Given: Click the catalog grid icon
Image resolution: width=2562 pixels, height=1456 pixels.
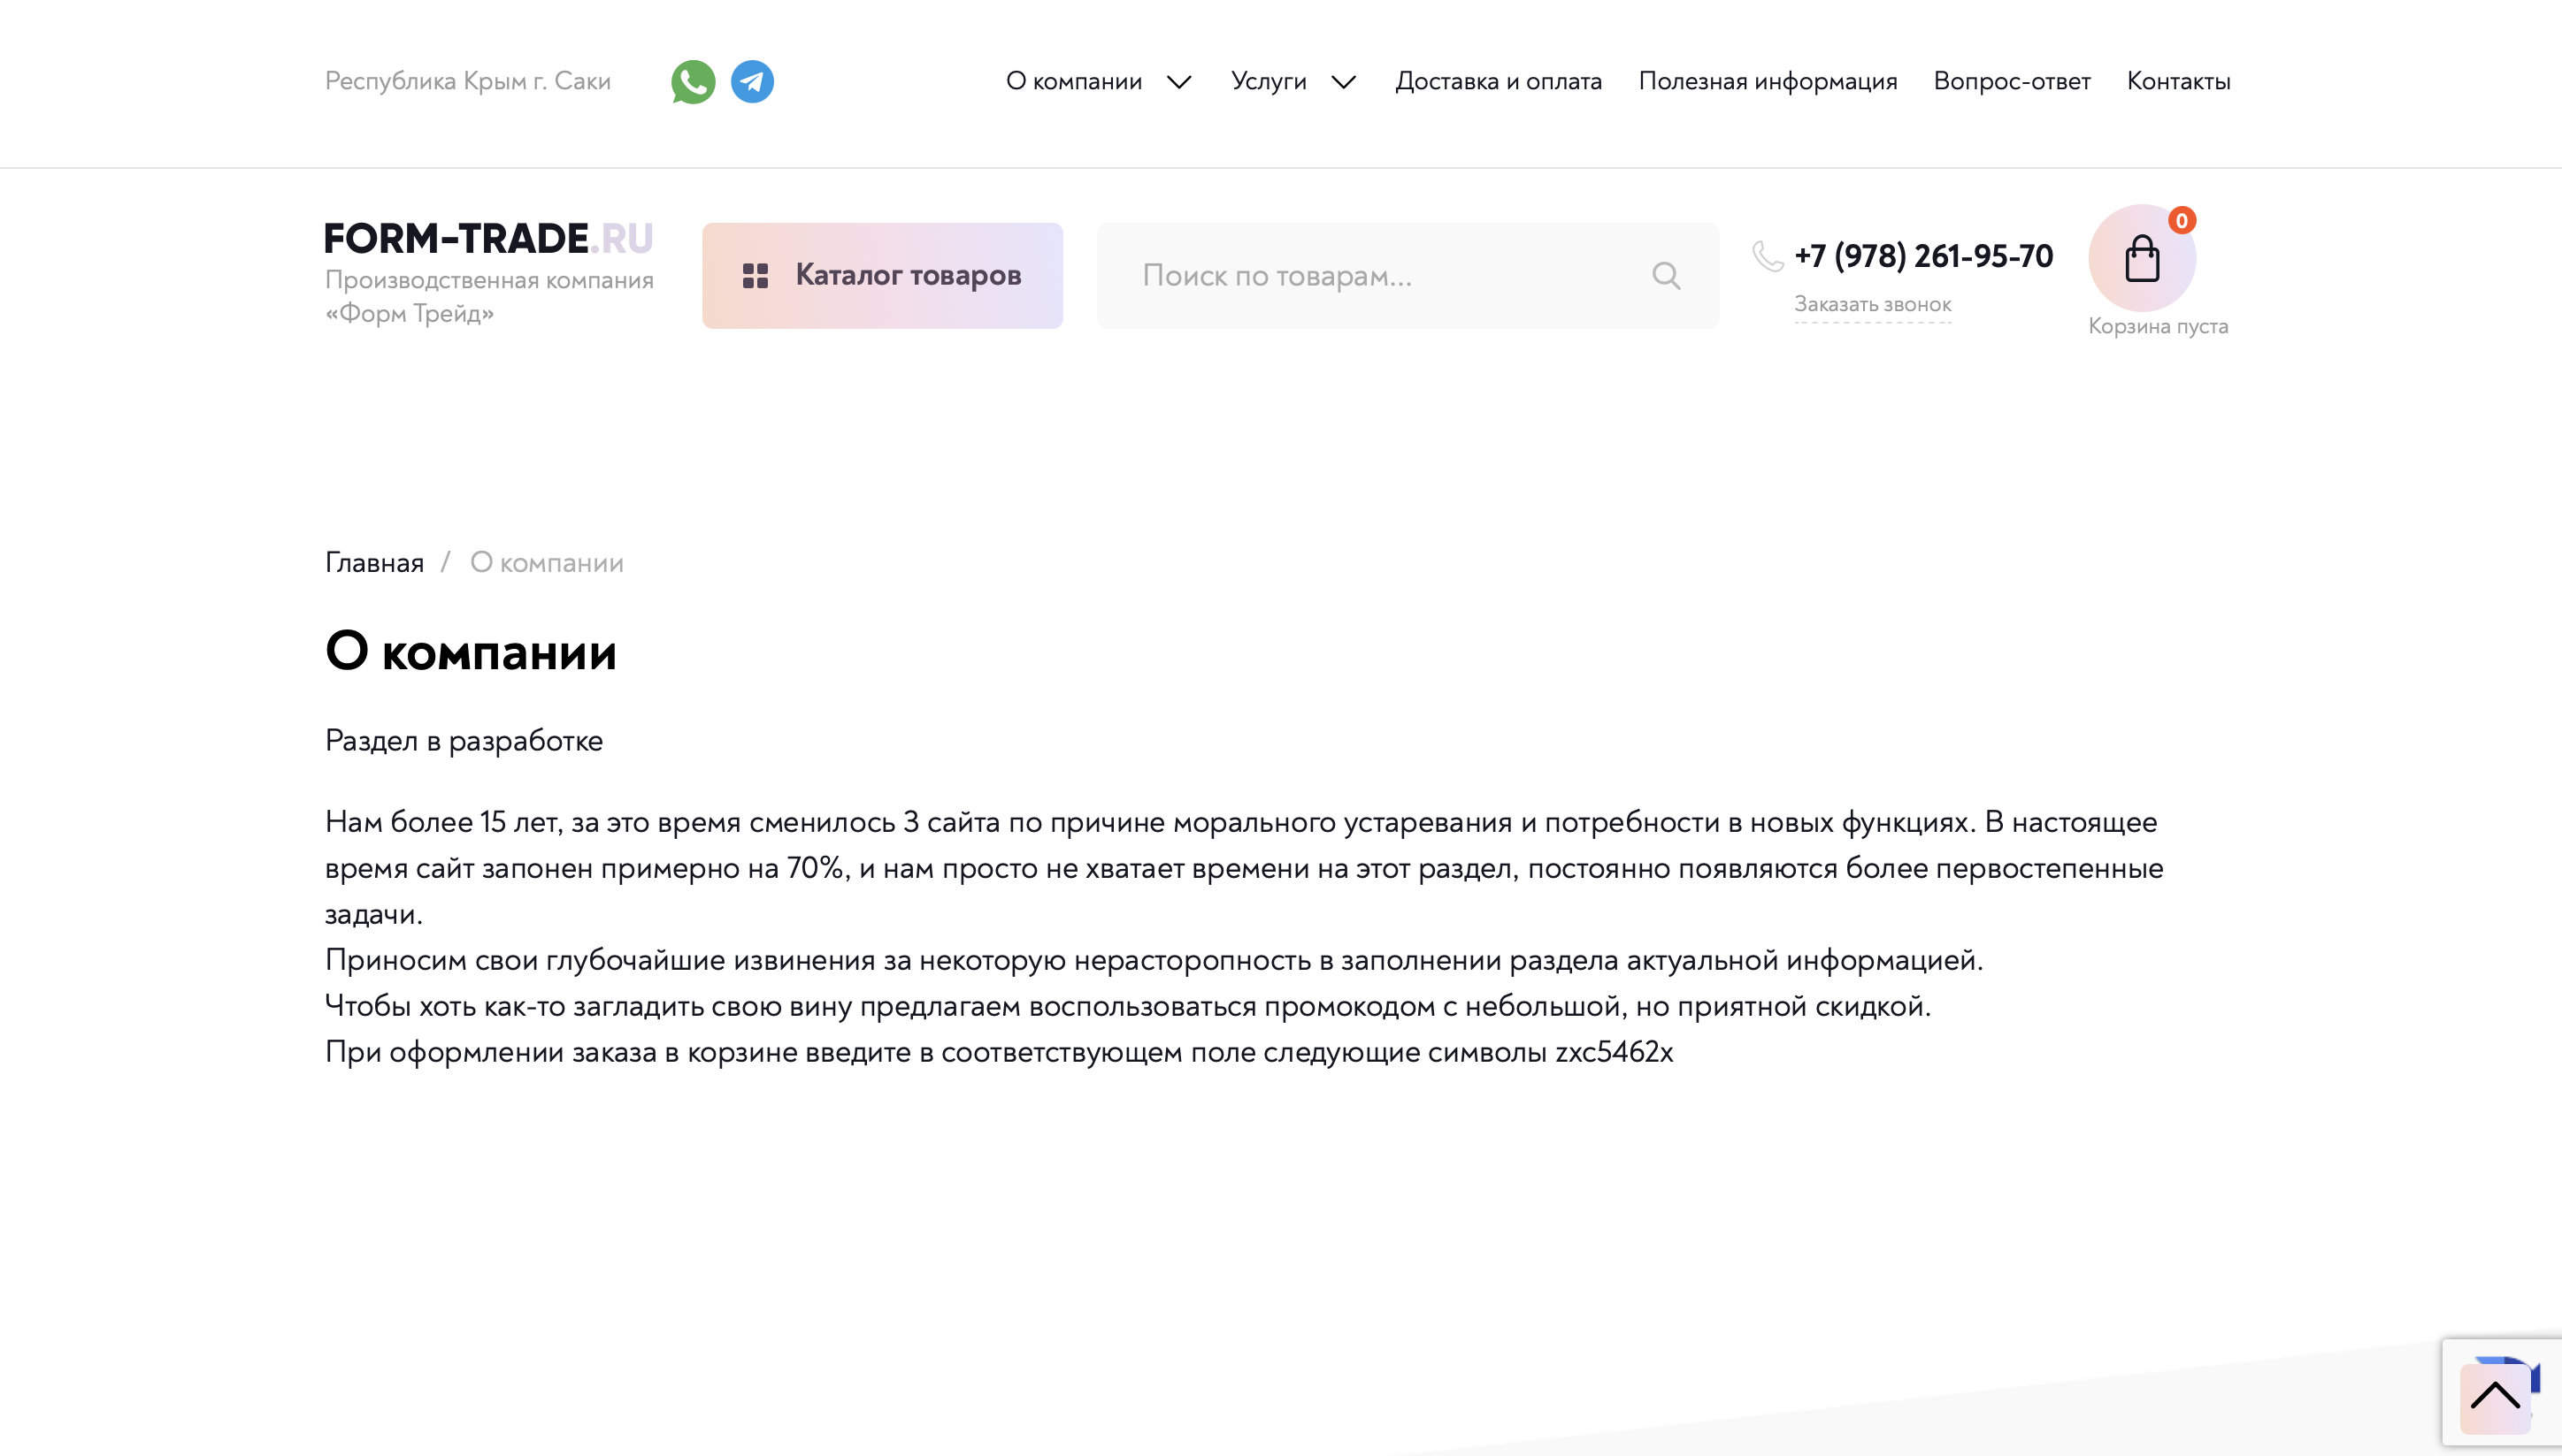Looking at the screenshot, I should coord(756,275).
